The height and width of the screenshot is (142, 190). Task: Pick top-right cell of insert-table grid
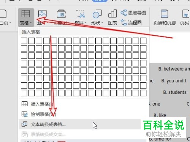pos(143,41)
